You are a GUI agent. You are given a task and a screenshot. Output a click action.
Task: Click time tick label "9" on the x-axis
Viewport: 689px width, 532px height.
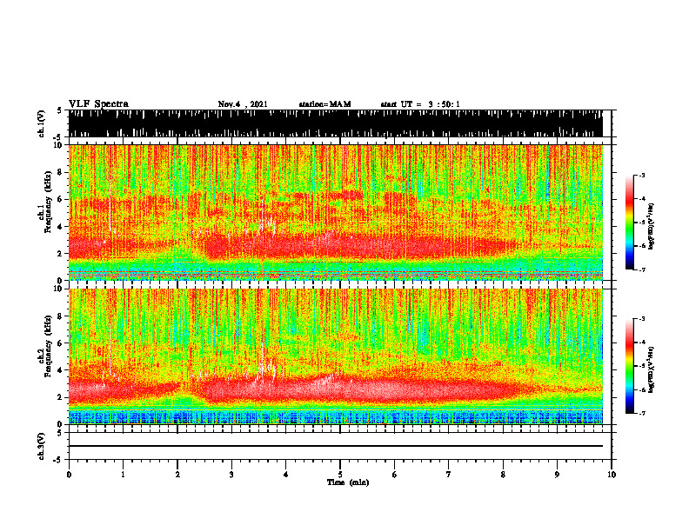pos(557,475)
